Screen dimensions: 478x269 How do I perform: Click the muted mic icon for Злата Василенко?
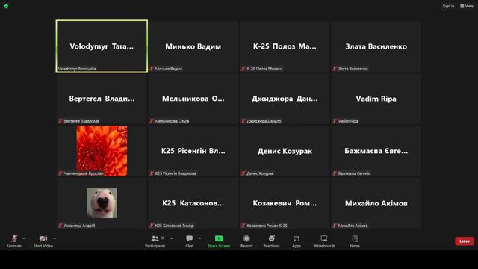(x=335, y=69)
